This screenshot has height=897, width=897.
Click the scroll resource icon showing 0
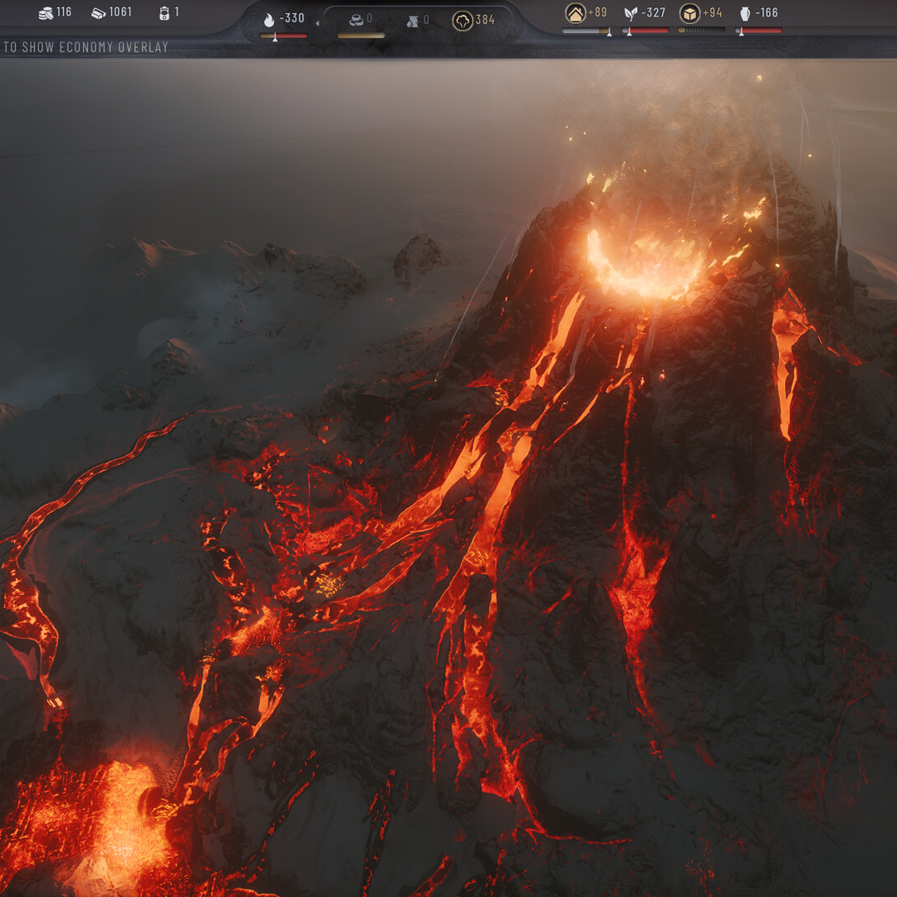pyautogui.click(x=413, y=21)
